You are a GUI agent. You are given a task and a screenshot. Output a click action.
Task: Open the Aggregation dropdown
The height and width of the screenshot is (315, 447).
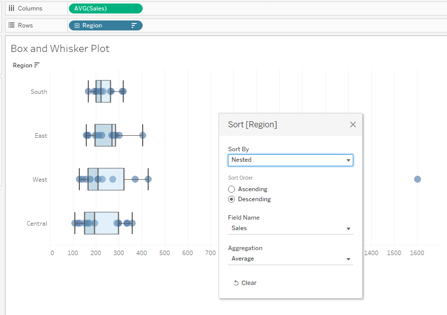(x=290, y=259)
